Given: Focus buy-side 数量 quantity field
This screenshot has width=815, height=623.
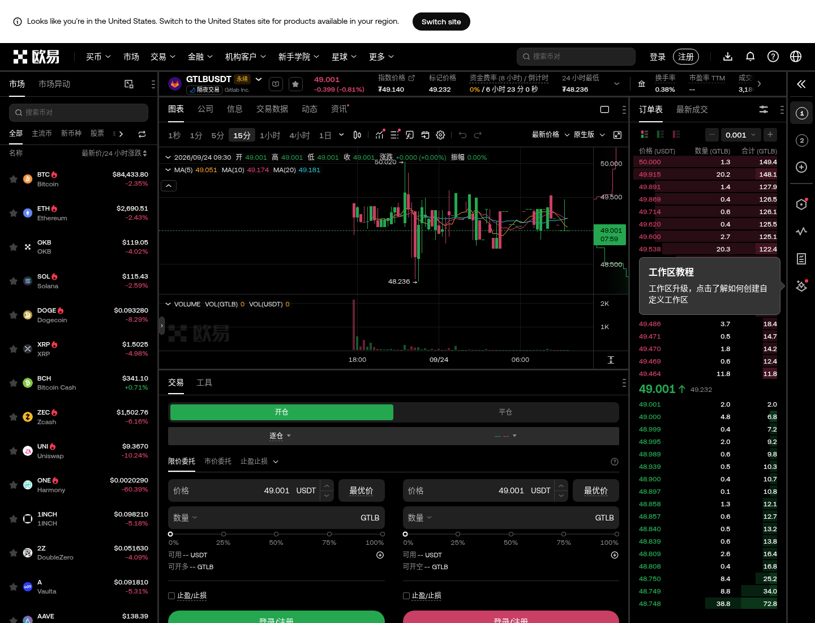Looking at the screenshot, I should (276, 518).
